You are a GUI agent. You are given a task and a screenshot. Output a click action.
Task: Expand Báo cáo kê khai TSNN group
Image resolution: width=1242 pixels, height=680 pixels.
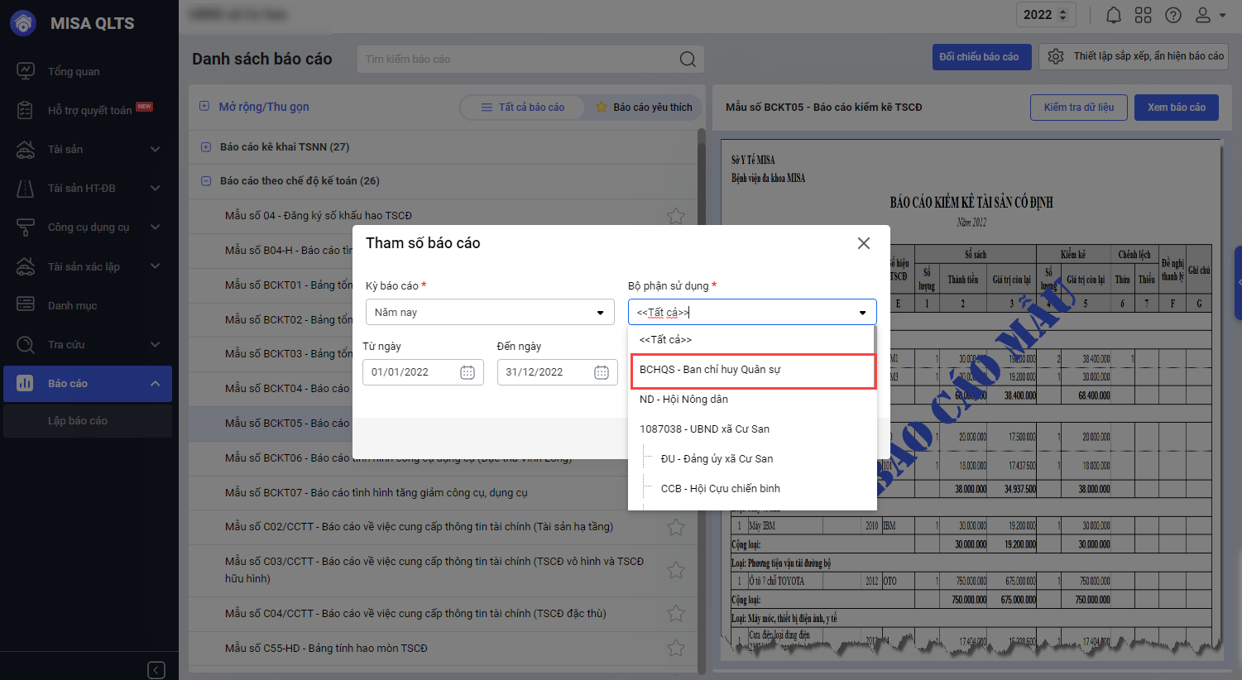[x=205, y=147]
